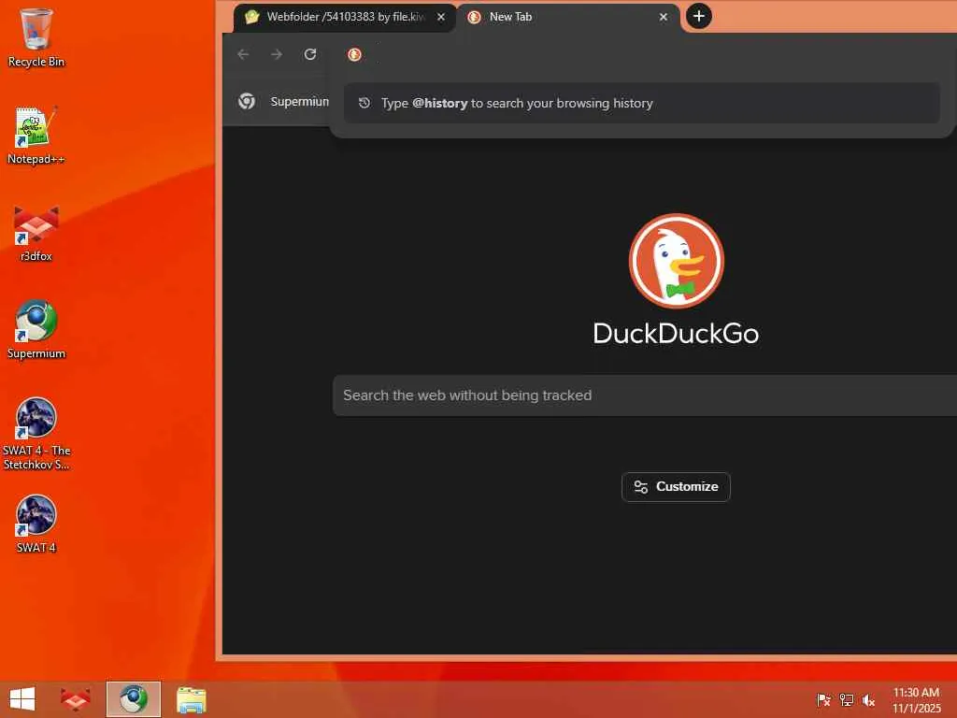Focus the DuckDuckGo search box

point(645,395)
